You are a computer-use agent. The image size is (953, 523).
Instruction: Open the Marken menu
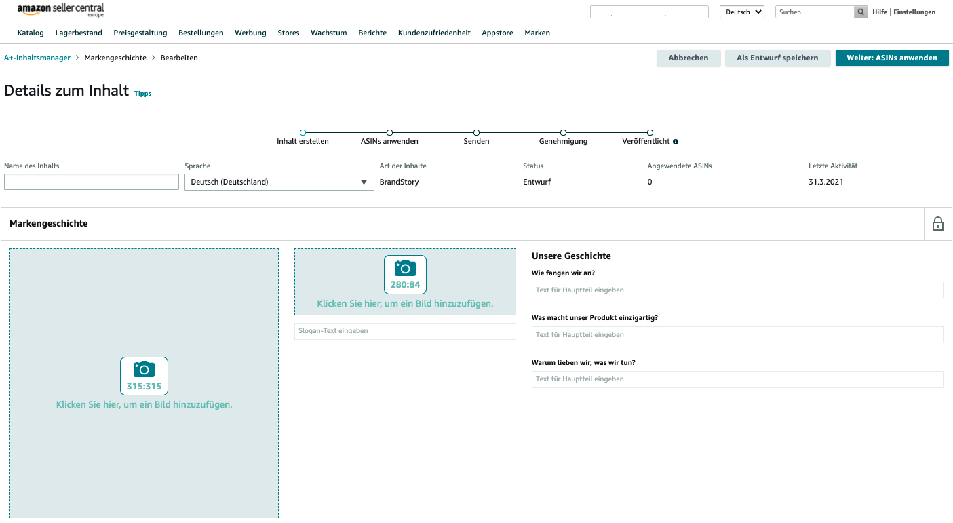pyautogui.click(x=537, y=33)
